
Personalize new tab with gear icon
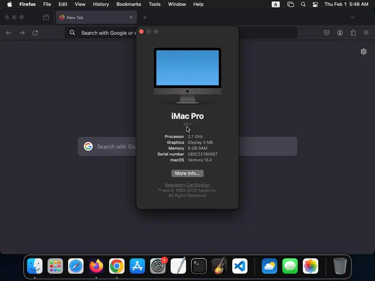364,52
